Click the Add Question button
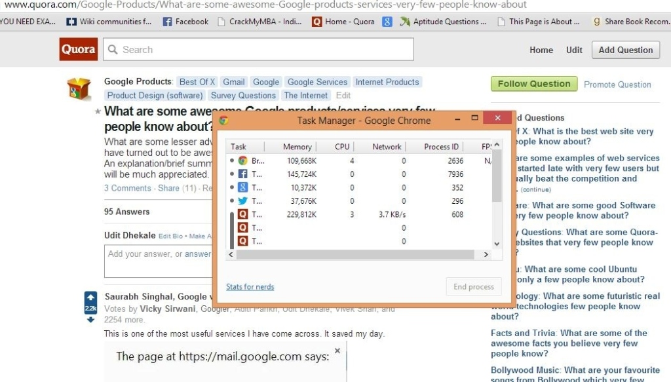The width and height of the screenshot is (671, 382). click(x=626, y=50)
